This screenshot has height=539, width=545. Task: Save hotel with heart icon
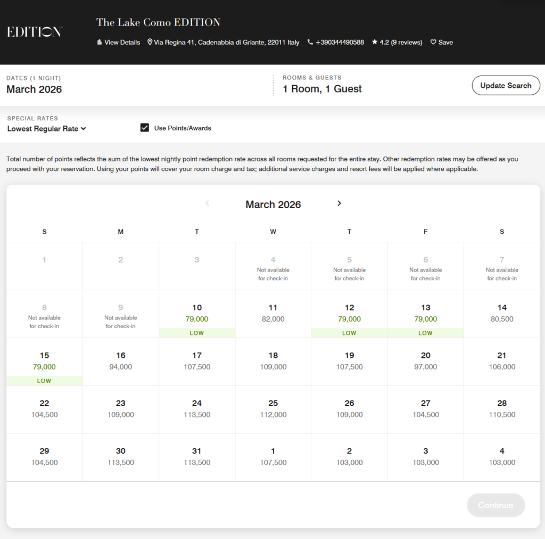point(442,42)
